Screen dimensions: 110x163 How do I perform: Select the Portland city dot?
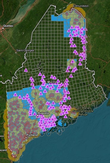pos(26,138)
